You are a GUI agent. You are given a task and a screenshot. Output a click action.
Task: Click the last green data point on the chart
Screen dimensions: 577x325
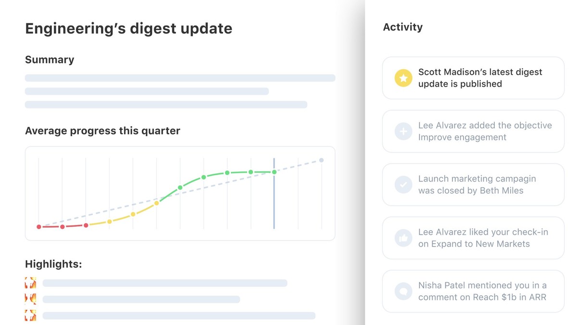click(274, 172)
